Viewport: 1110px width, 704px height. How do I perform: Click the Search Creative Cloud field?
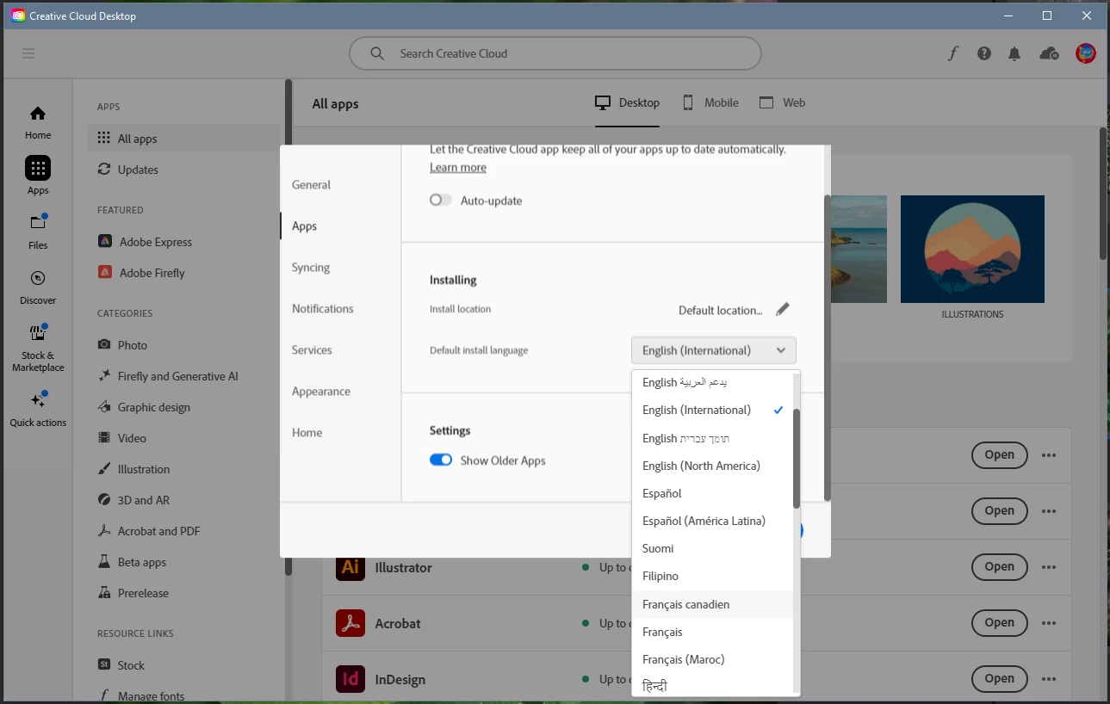(555, 53)
